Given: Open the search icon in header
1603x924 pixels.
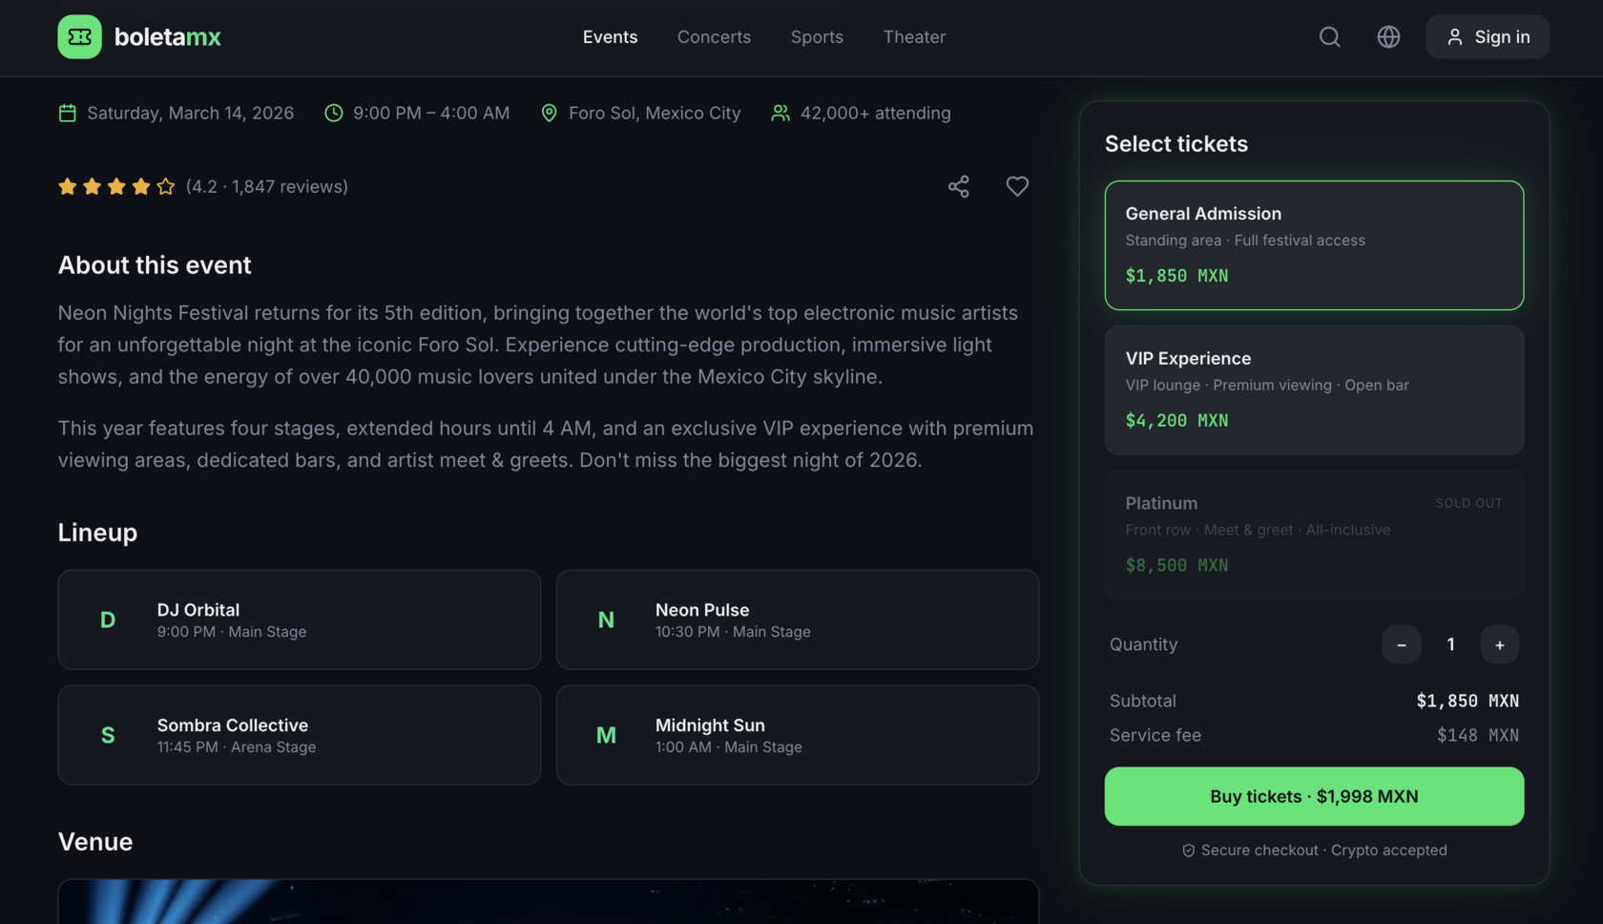Looking at the screenshot, I should click(x=1329, y=36).
